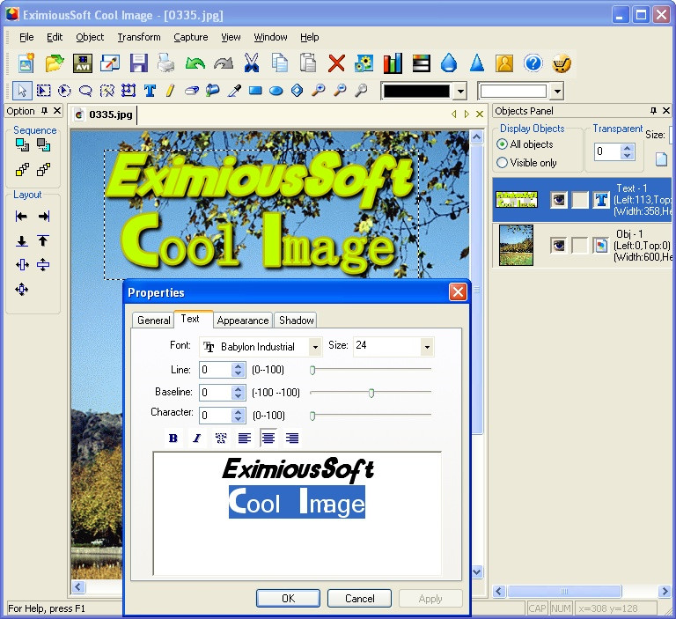Close the 0335.jpg document tab

tap(480, 114)
